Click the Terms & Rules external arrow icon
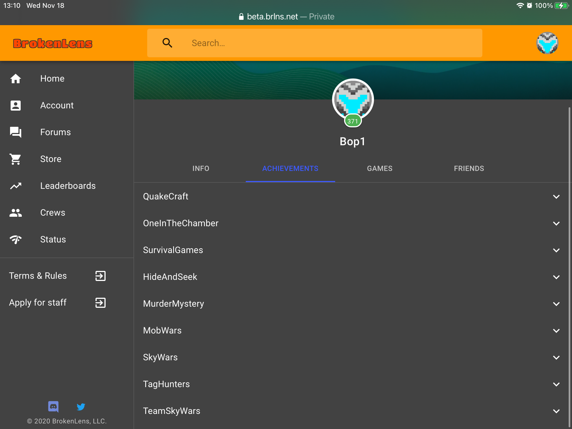This screenshot has height=429, width=572. 101,276
